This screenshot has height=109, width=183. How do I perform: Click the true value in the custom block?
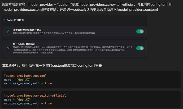coord(48,83)
